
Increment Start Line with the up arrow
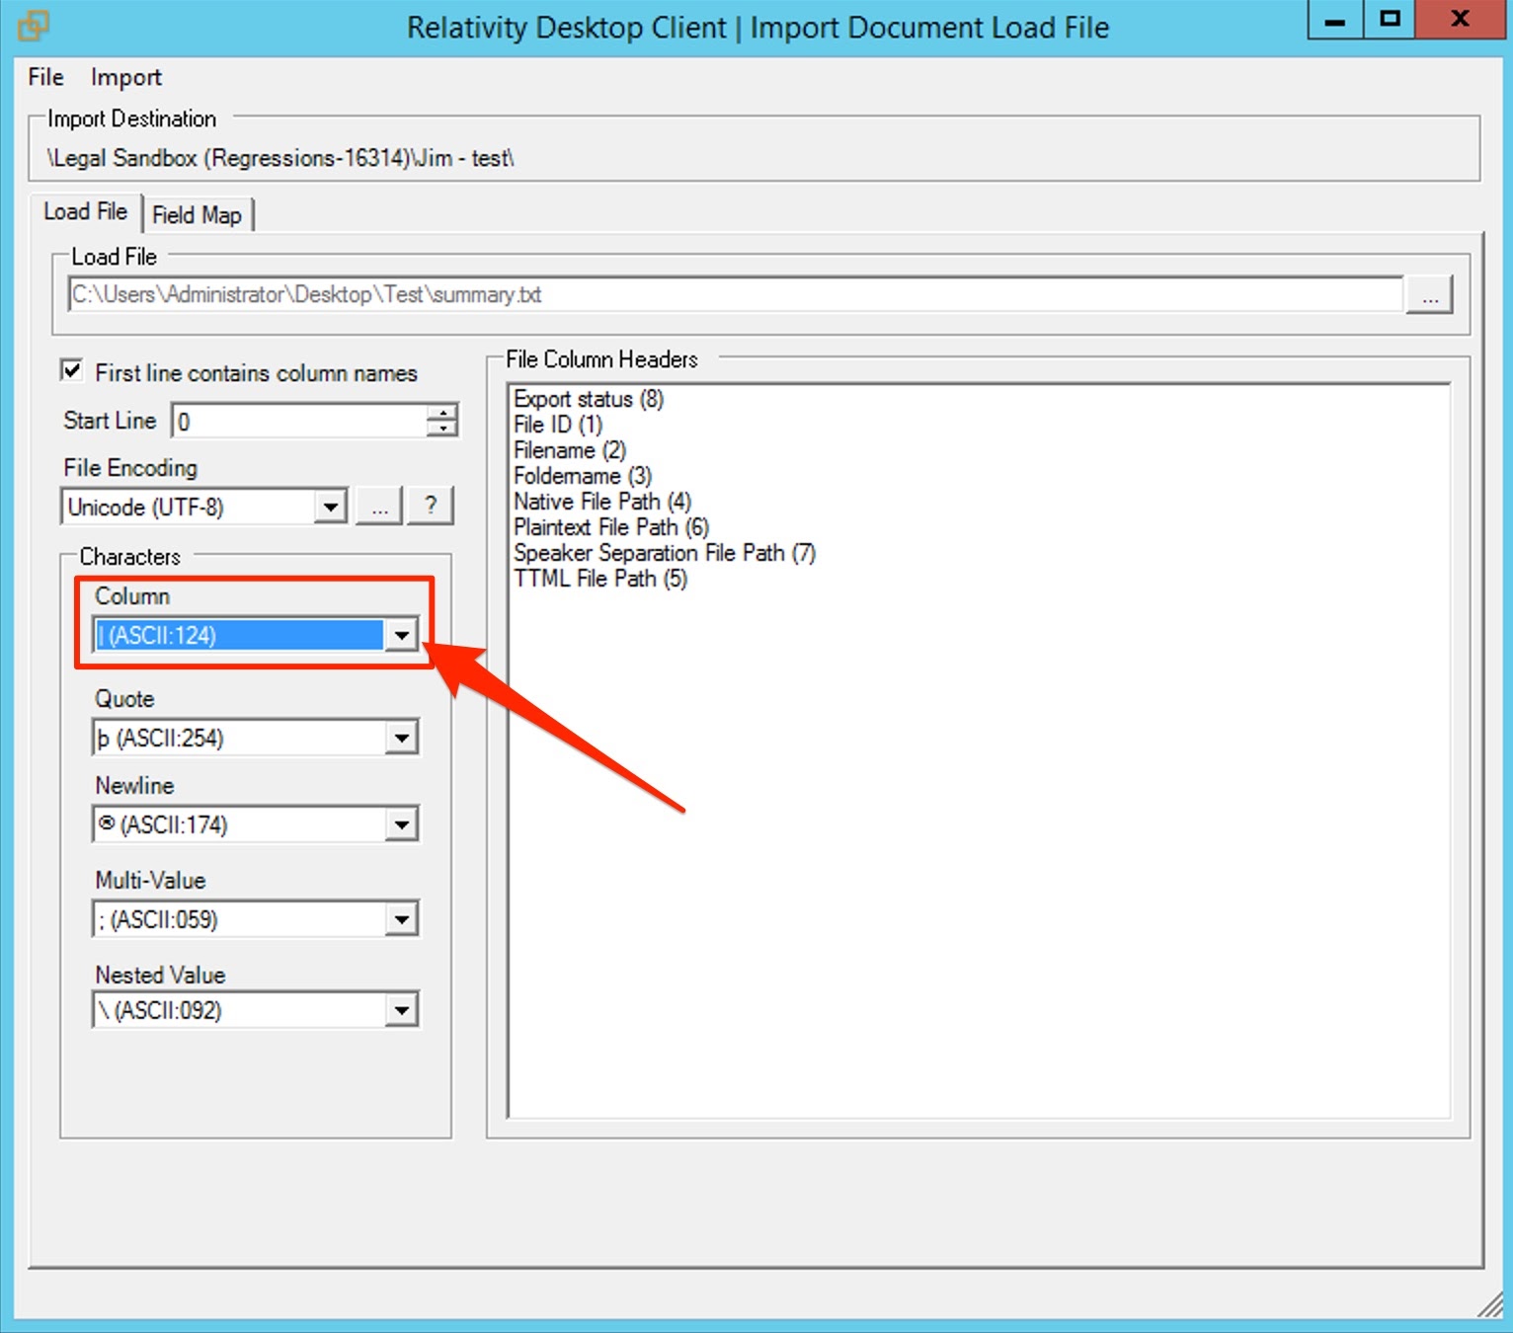(443, 412)
